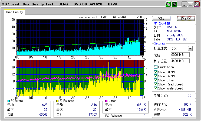Click the copy to clipboard icon
This screenshot has width=201, height=121.
(168, 4)
